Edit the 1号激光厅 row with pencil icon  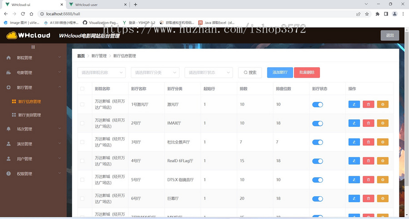coord(354,105)
